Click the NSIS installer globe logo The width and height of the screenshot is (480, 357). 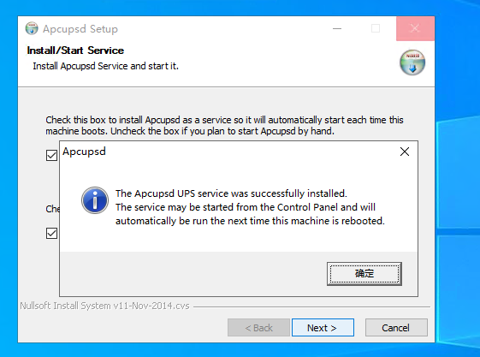[x=412, y=62]
